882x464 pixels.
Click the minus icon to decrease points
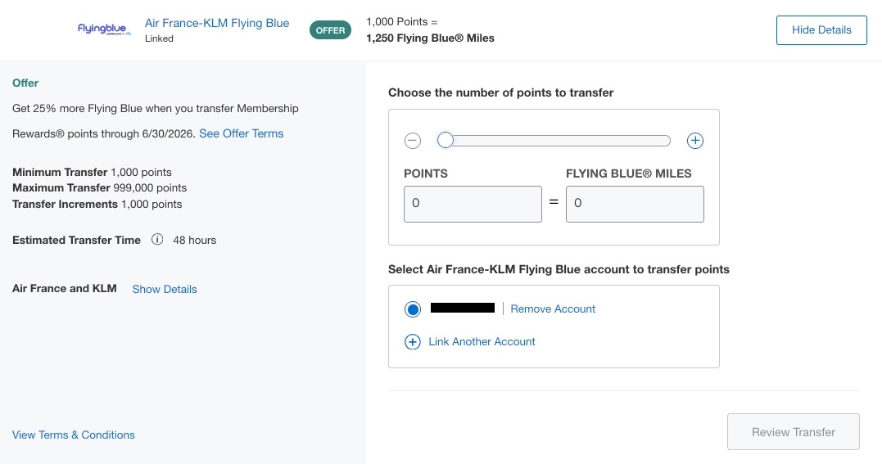(x=413, y=141)
